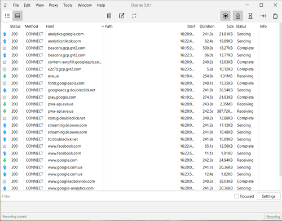Sort by Host column header
282x221 pixels.
(50, 26)
